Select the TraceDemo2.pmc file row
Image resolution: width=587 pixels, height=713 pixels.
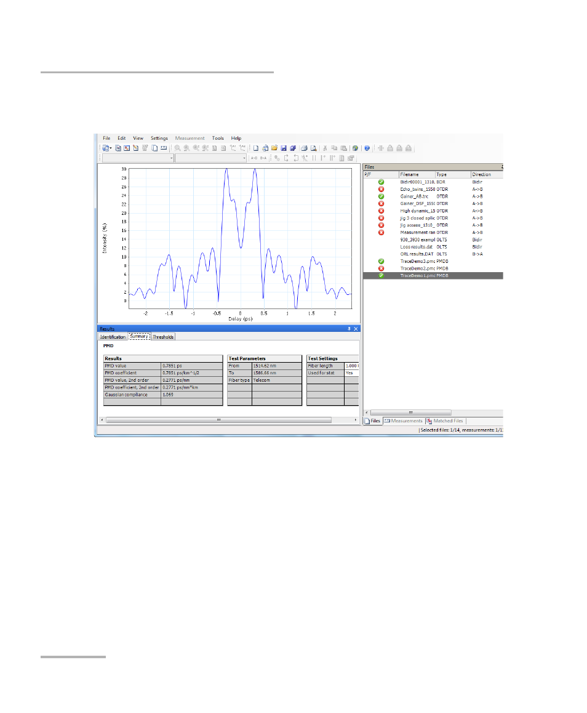point(433,268)
